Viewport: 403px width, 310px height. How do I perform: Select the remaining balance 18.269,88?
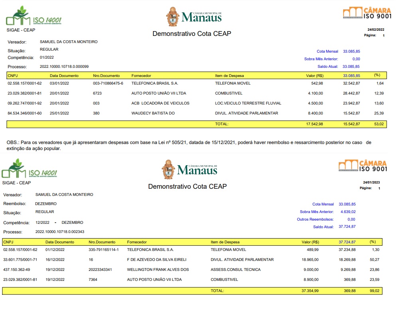tap(347, 260)
